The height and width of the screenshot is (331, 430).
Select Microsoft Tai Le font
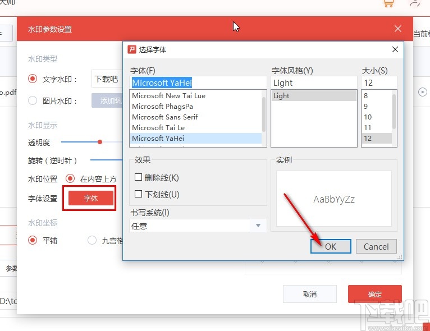[x=196, y=128]
